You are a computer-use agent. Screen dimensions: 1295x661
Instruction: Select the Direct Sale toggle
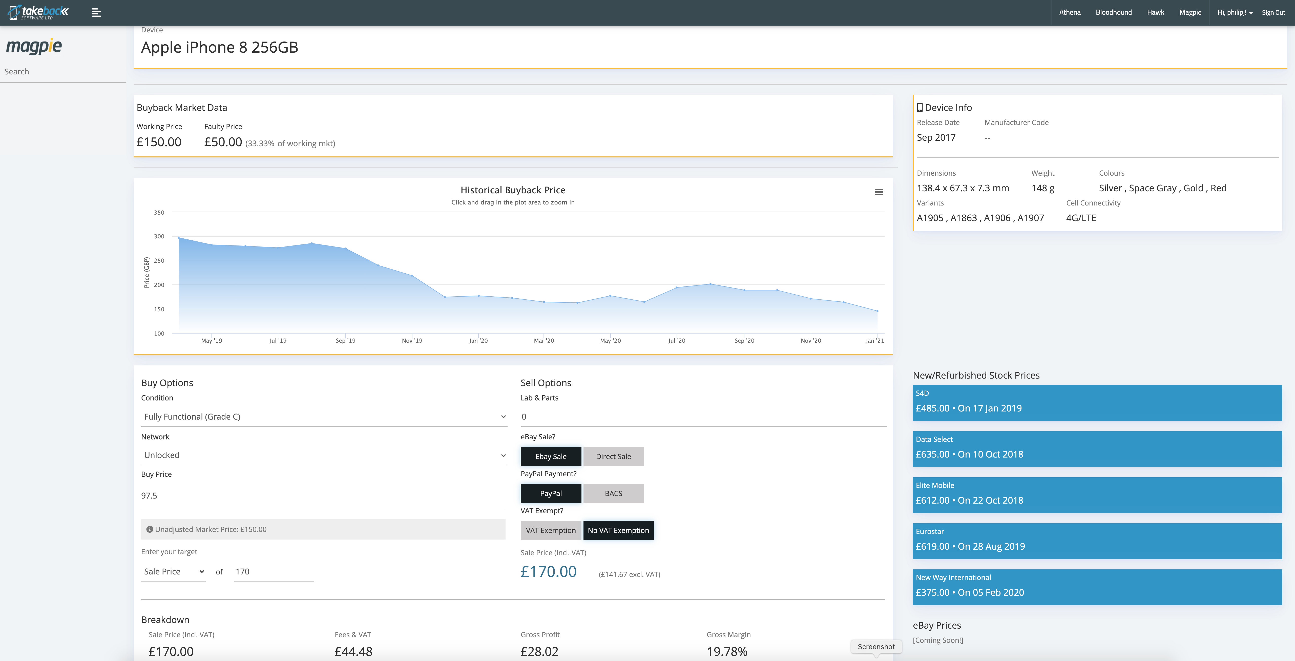coord(613,457)
